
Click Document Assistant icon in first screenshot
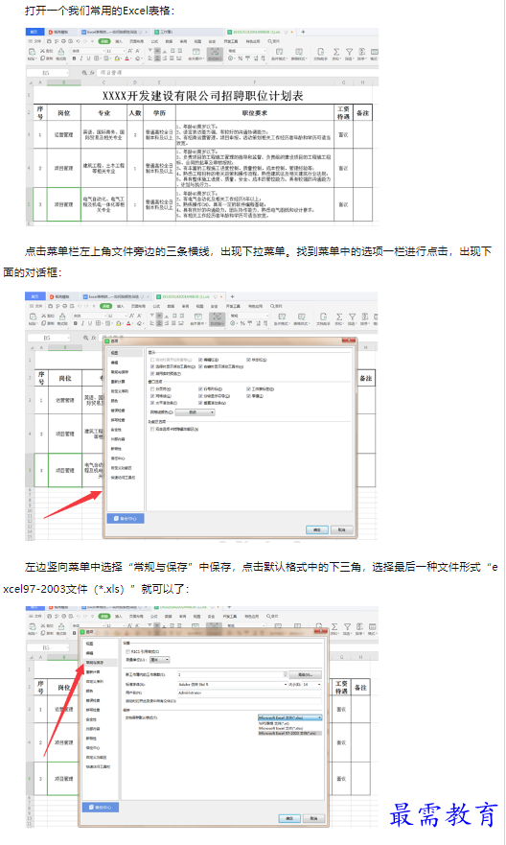[x=320, y=51]
